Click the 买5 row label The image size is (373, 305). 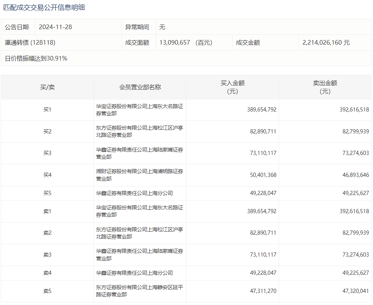[x=47, y=193]
